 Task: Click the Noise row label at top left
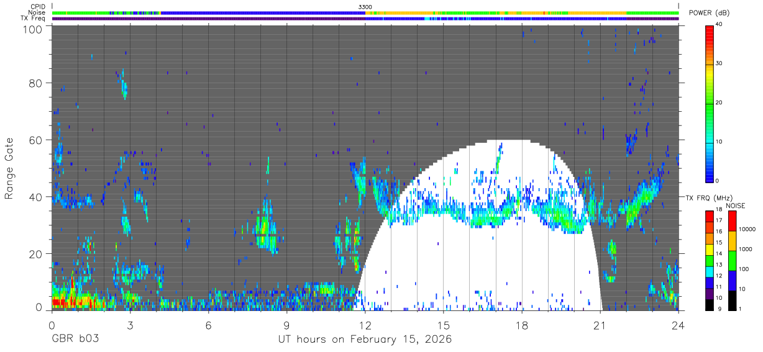coord(38,12)
